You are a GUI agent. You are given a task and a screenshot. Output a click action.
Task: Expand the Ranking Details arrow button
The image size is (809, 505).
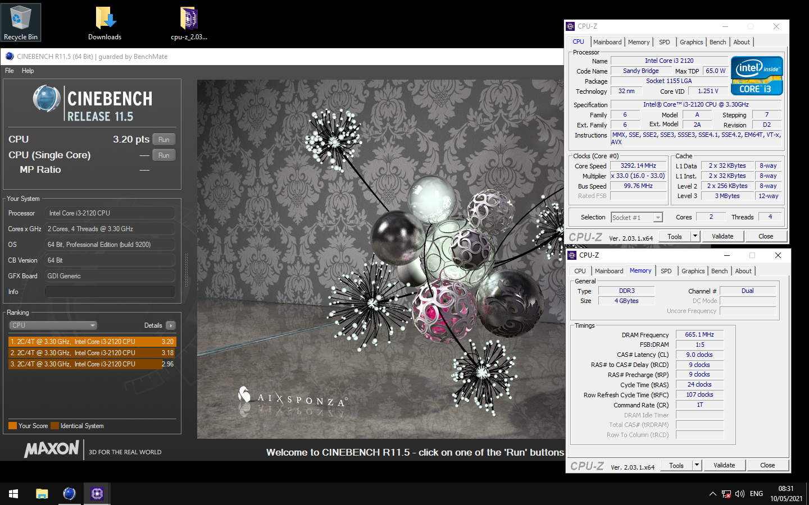coord(171,325)
